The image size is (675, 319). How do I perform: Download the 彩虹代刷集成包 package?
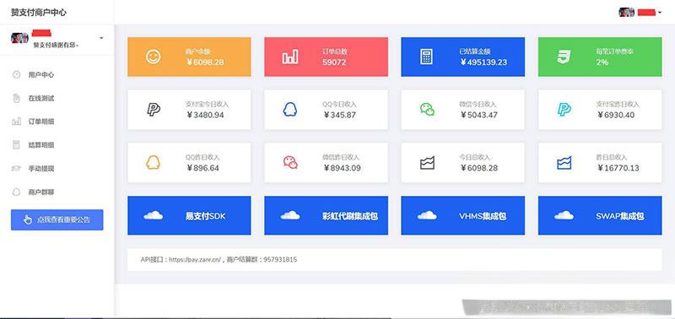pos(326,215)
